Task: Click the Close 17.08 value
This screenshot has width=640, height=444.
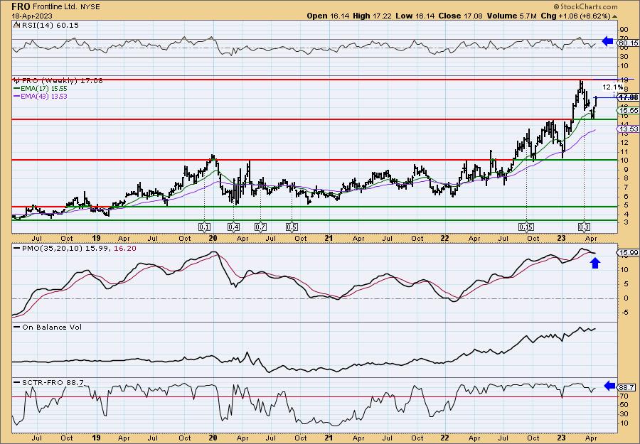Action: point(460,16)
